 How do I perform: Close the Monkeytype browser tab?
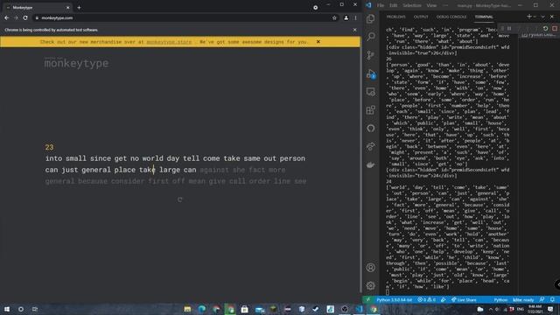[68, 8]
